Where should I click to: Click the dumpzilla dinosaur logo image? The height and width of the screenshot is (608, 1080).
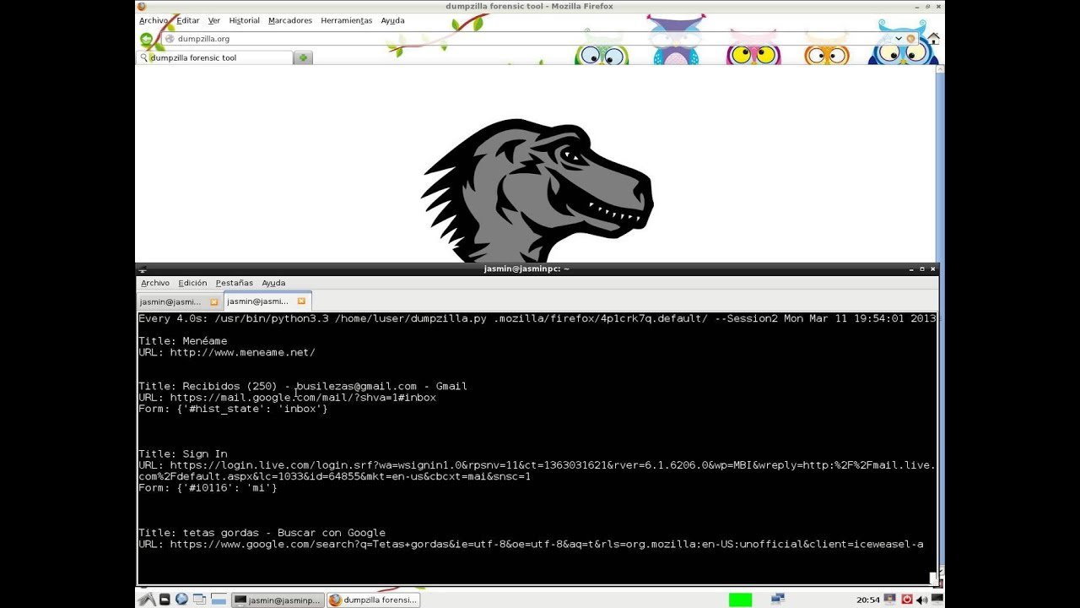coord(537,191)
